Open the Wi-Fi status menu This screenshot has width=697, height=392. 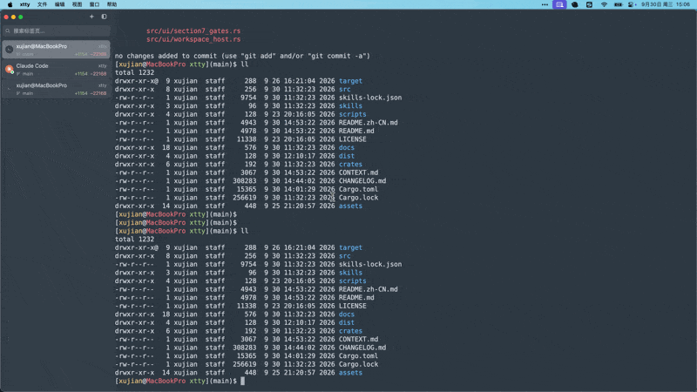604,4
